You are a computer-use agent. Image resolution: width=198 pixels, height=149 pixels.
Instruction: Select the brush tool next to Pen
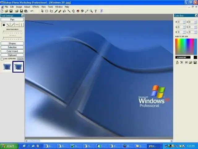(60, 11)
